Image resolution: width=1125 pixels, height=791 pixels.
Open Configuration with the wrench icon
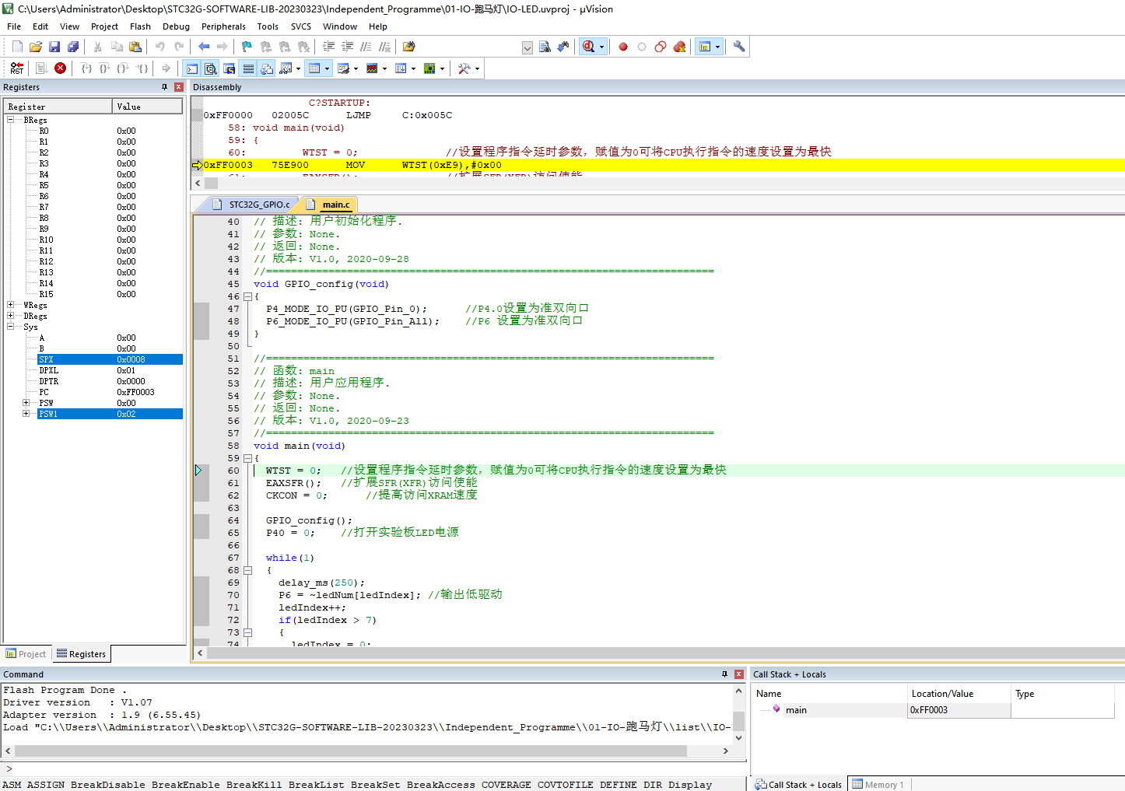click(x=739, y=47)
